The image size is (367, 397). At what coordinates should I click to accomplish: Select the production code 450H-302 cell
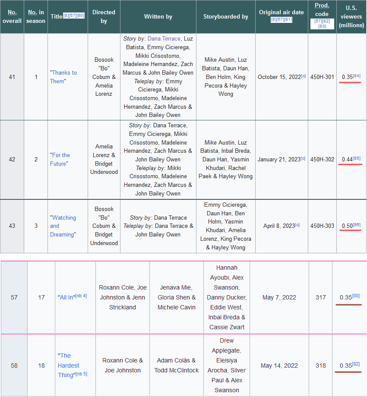click(322, 160)
